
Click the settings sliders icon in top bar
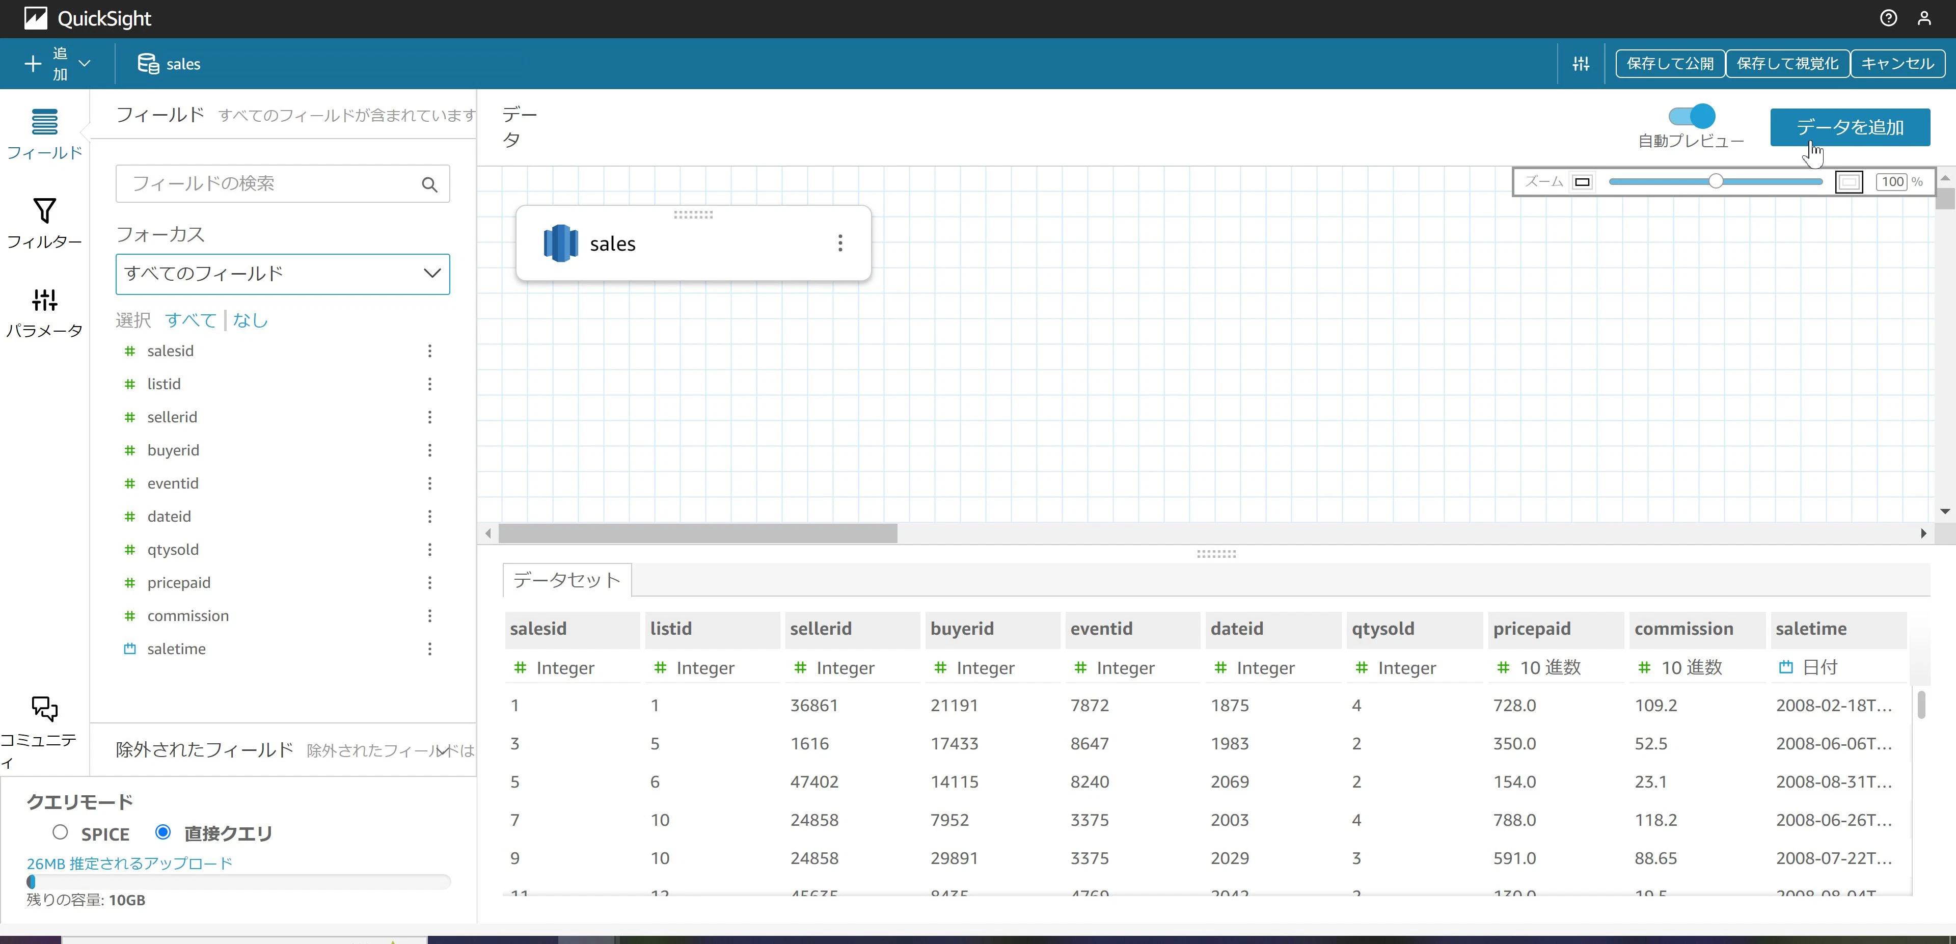tap(1581, 64)
